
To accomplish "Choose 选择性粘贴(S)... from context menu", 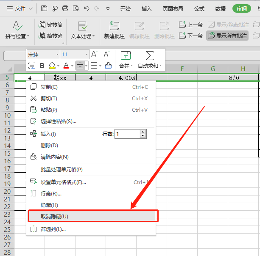I will click(x=91, y=121).
